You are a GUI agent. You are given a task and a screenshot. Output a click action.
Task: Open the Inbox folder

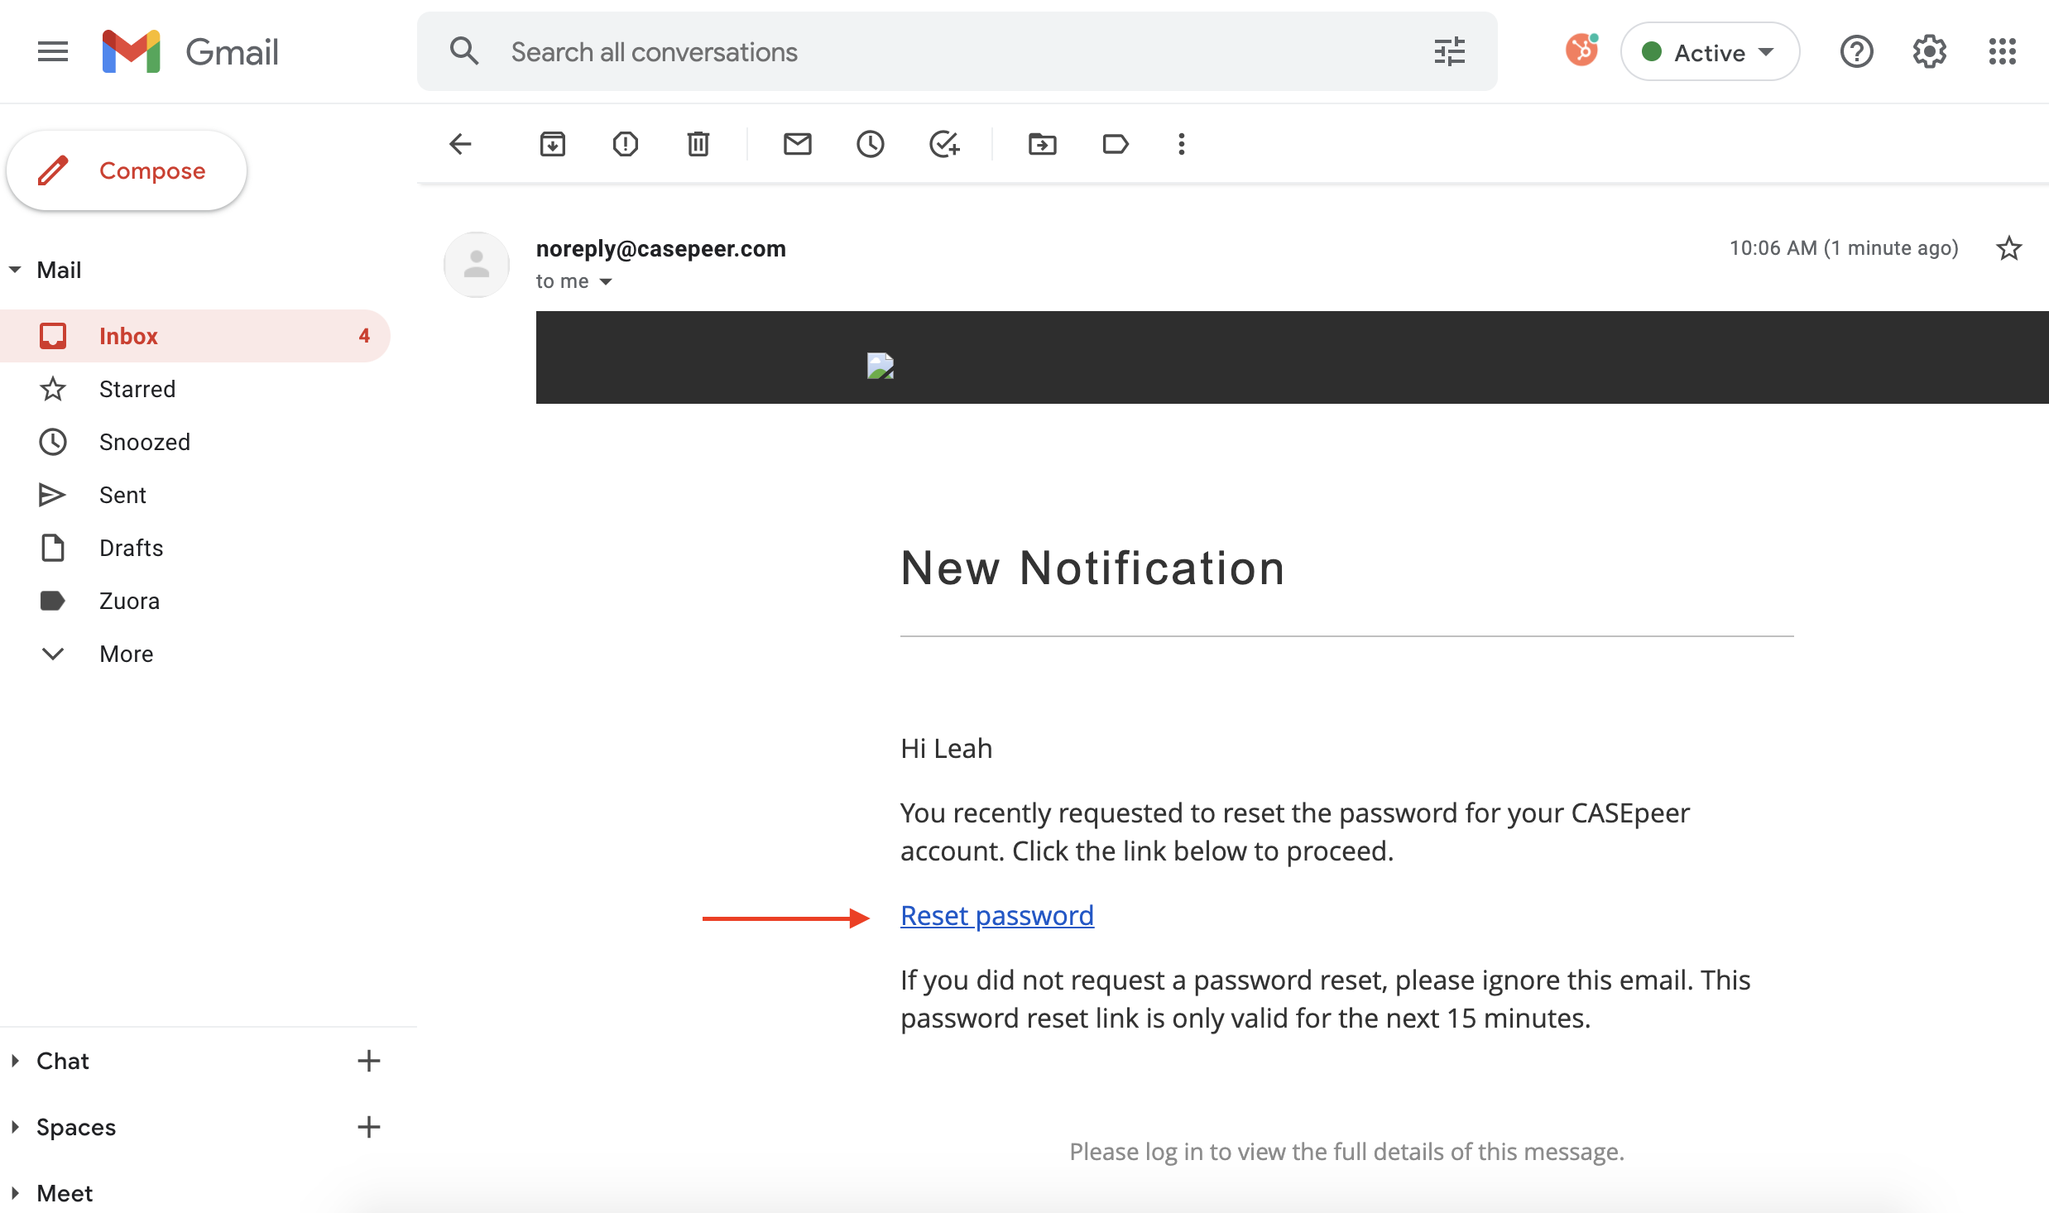click(x=195, y=336)
